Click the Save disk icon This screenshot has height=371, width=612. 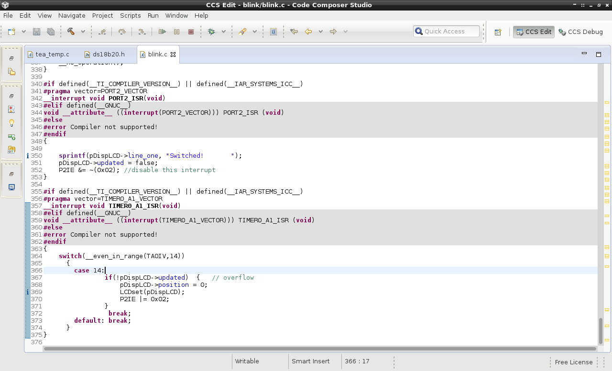[36, 32]
